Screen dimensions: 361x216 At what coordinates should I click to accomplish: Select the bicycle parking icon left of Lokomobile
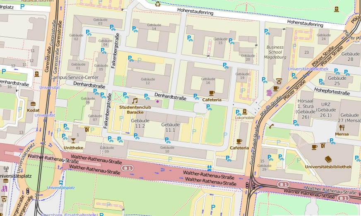point(238,113)
